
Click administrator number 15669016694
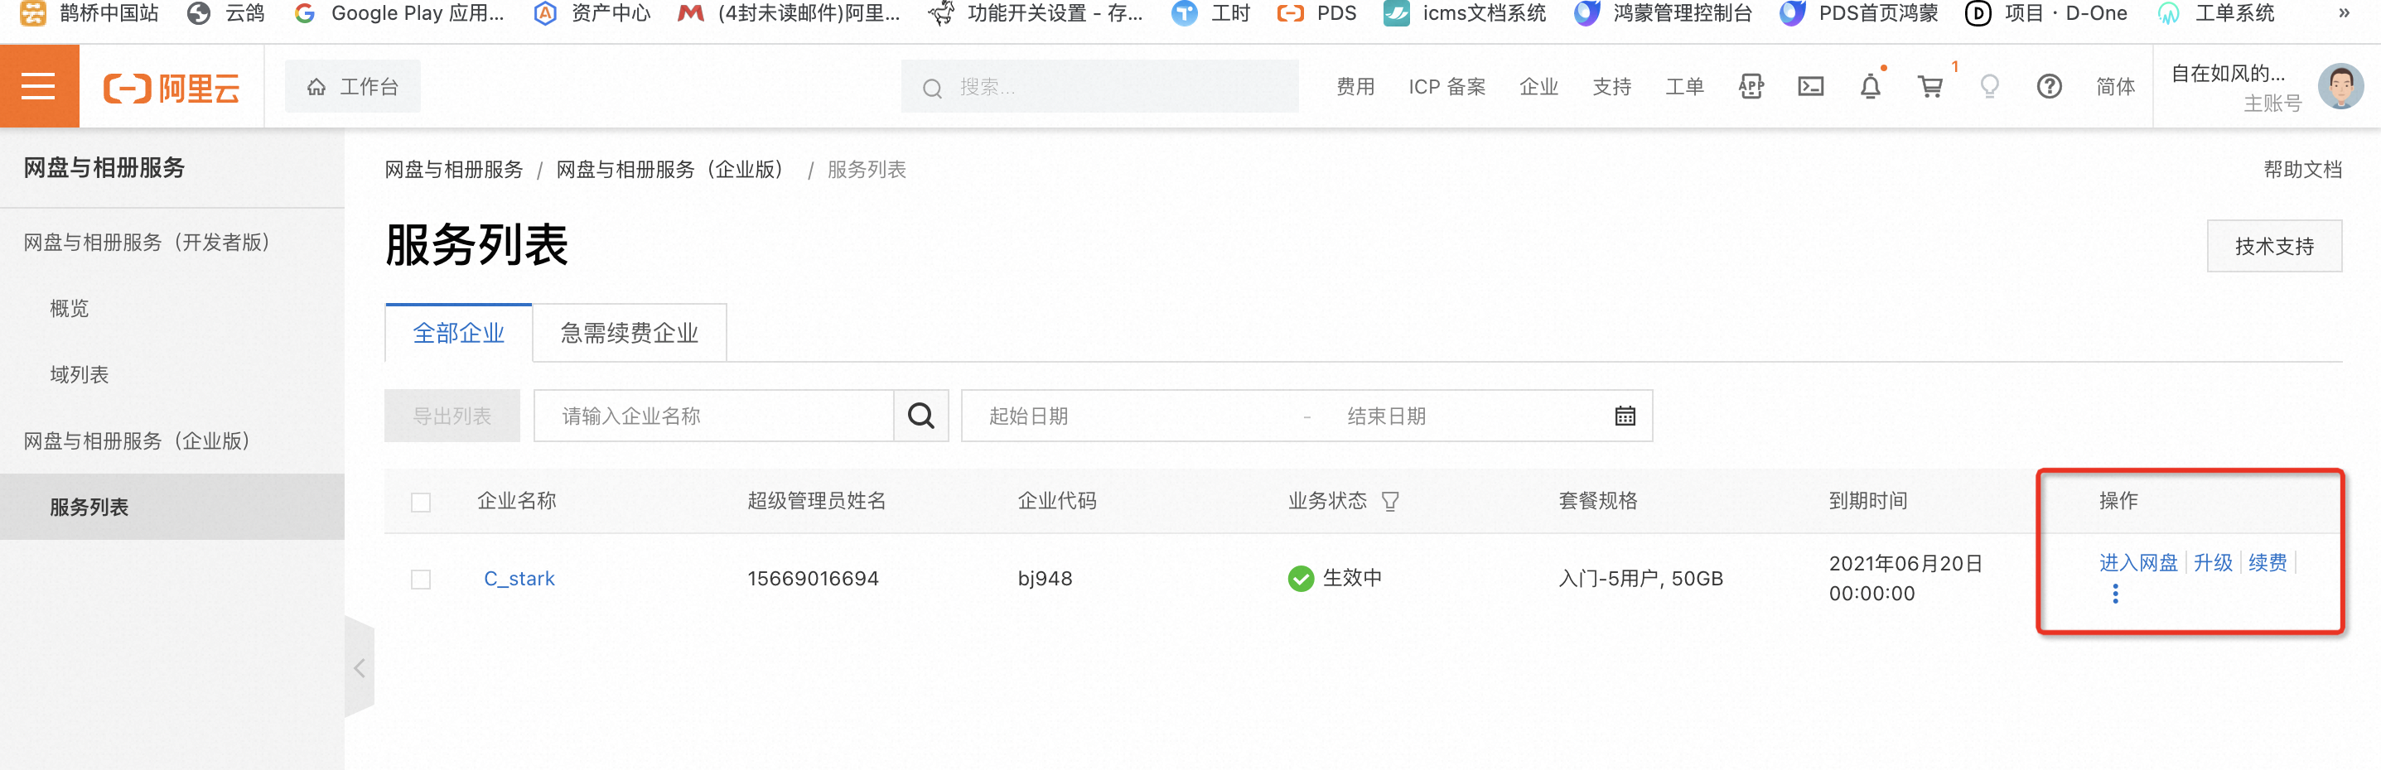[x=814, y=579]
